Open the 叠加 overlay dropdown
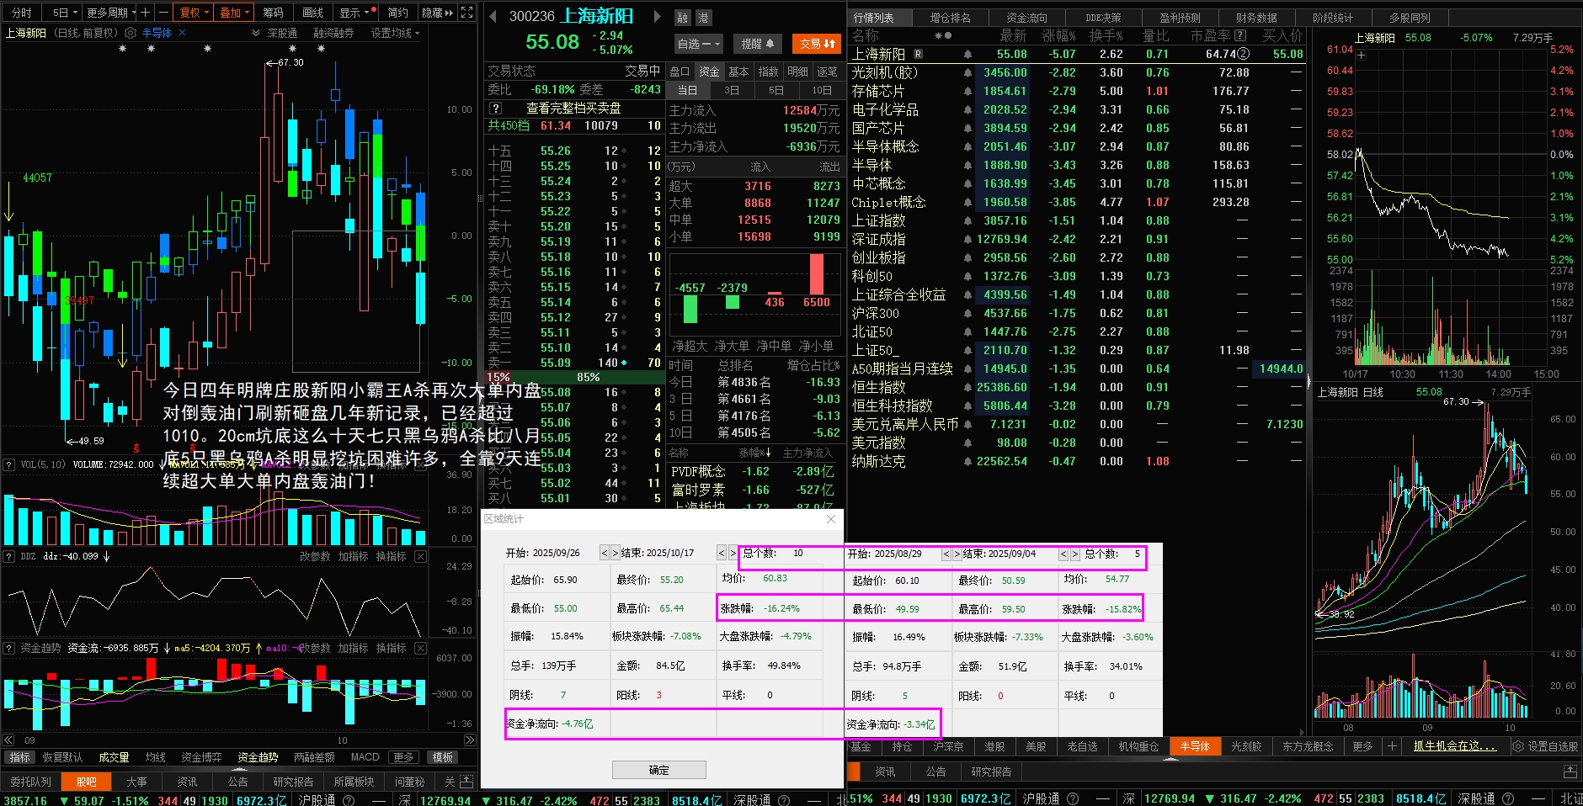The image size is (1583, 806). pyautogui.click(x=234, y=13)
